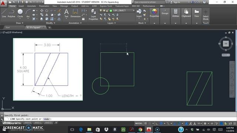Switch to the Manage ribbon tab
The image size is (237, 133).
pyautogui.click(x=64, y=6)
